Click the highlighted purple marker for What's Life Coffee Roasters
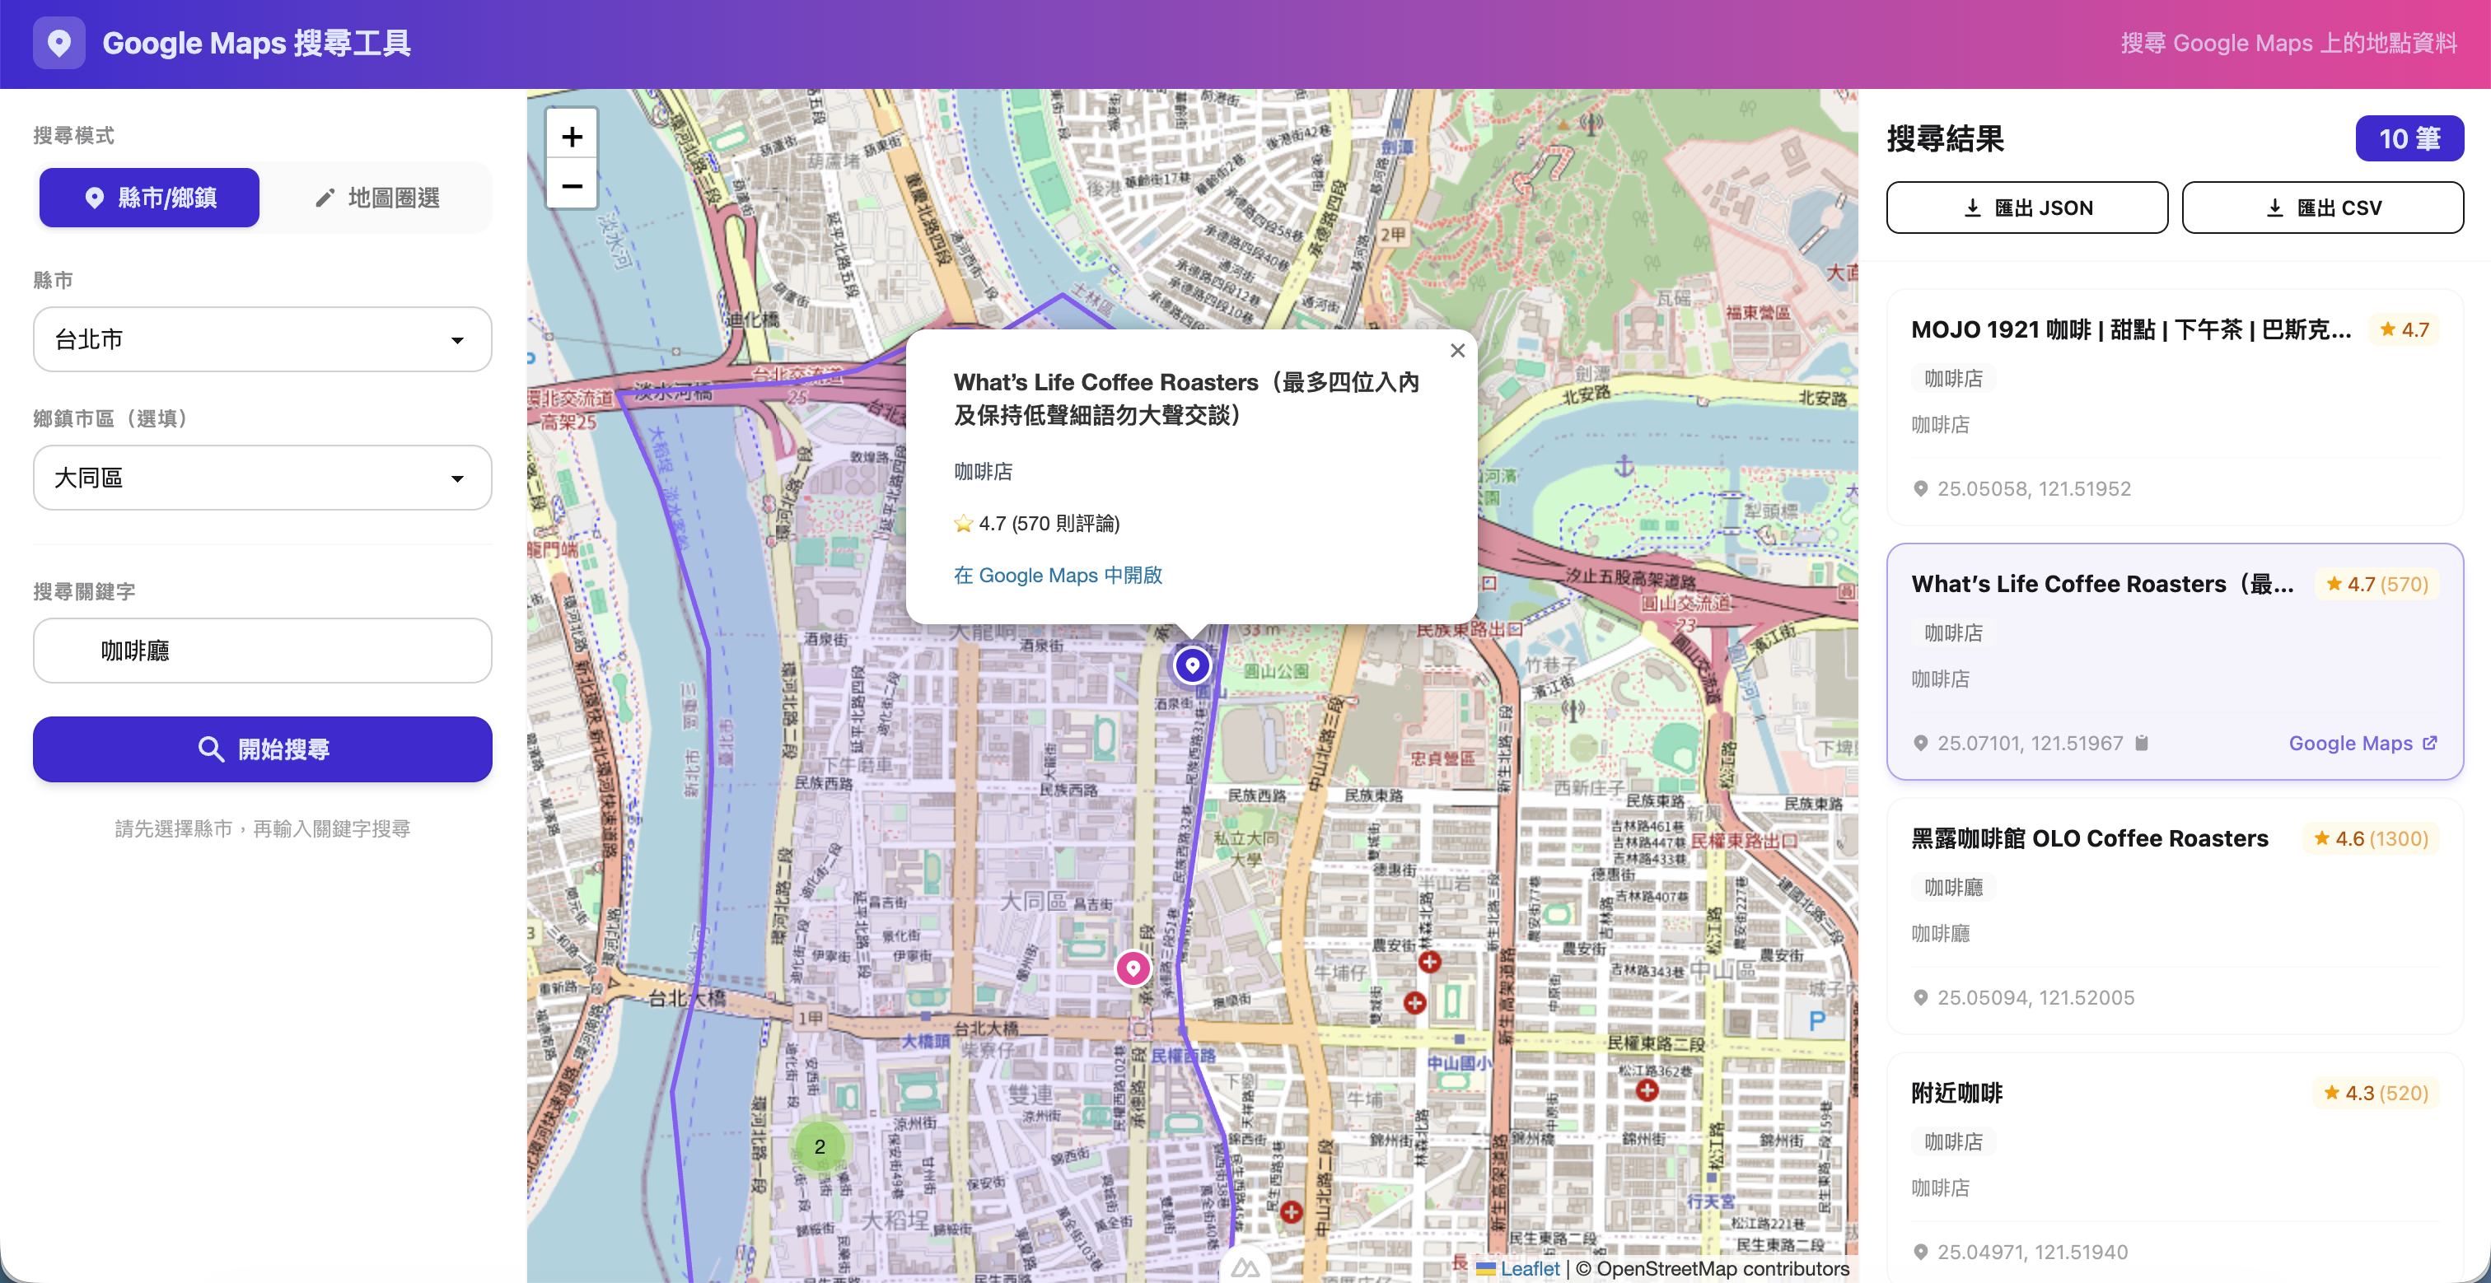This screenshot has width=2491, height=1283. coord(1191,665)
